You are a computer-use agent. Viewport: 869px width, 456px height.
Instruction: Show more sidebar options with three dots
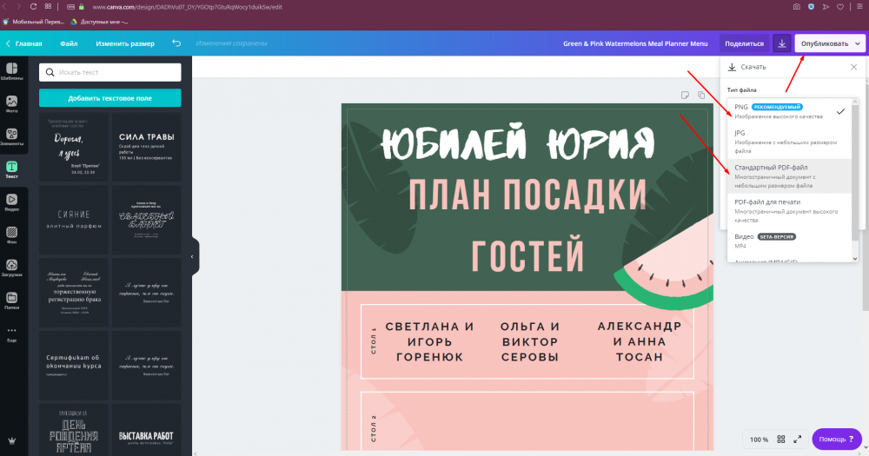11,334
